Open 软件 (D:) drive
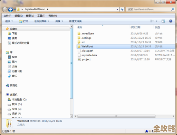Screen dimensions: 177x135 tap(17, 104)
